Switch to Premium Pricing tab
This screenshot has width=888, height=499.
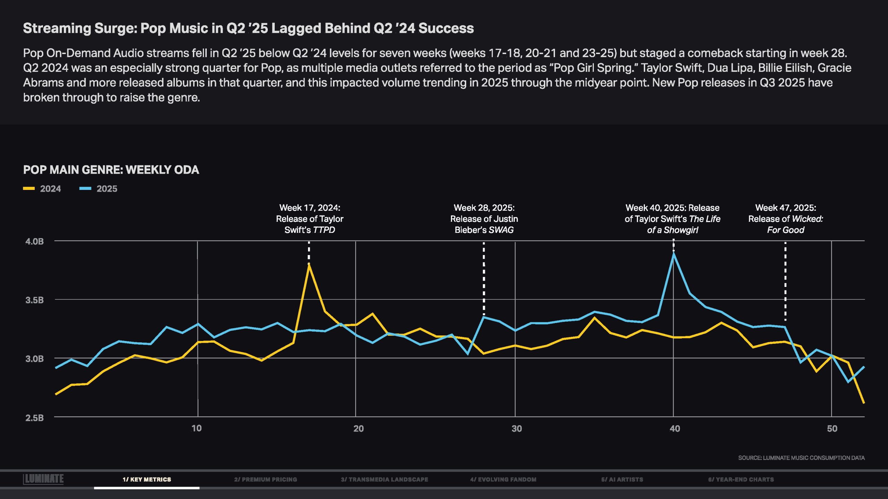[x=265, y=480]
